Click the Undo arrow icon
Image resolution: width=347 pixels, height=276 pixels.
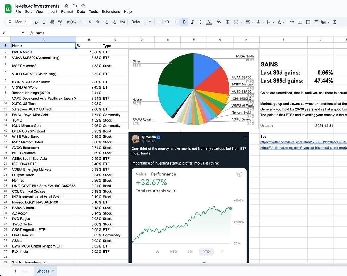[x=36, y=22]
